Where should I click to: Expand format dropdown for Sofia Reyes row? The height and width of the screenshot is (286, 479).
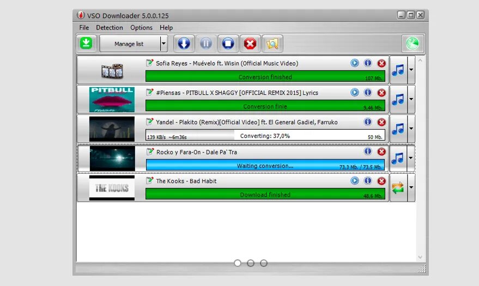(x=411, y=70)
